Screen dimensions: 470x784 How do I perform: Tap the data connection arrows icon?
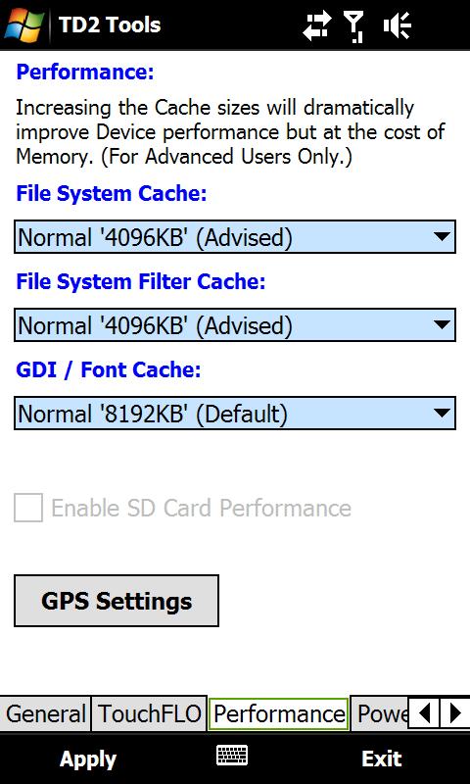pos(317,24)
